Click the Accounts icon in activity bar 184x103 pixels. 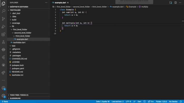coord(3,88)
